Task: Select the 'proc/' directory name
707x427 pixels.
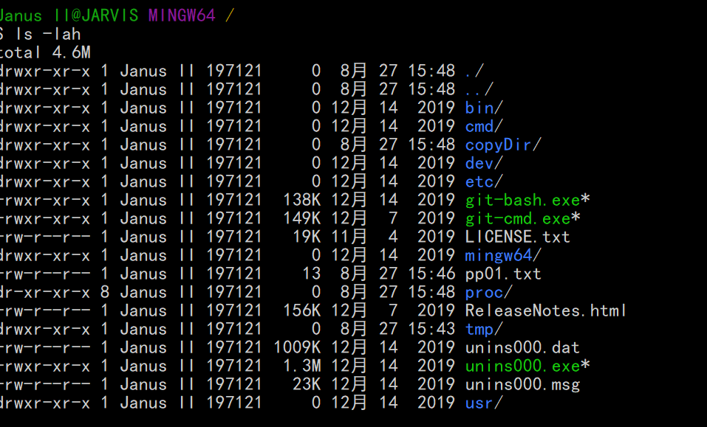Action: click(489, 293)
